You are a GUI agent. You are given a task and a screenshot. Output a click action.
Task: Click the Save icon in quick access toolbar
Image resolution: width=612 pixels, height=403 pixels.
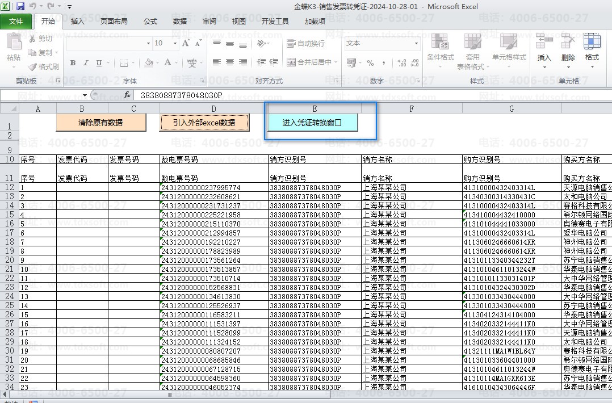click(20, 6)
